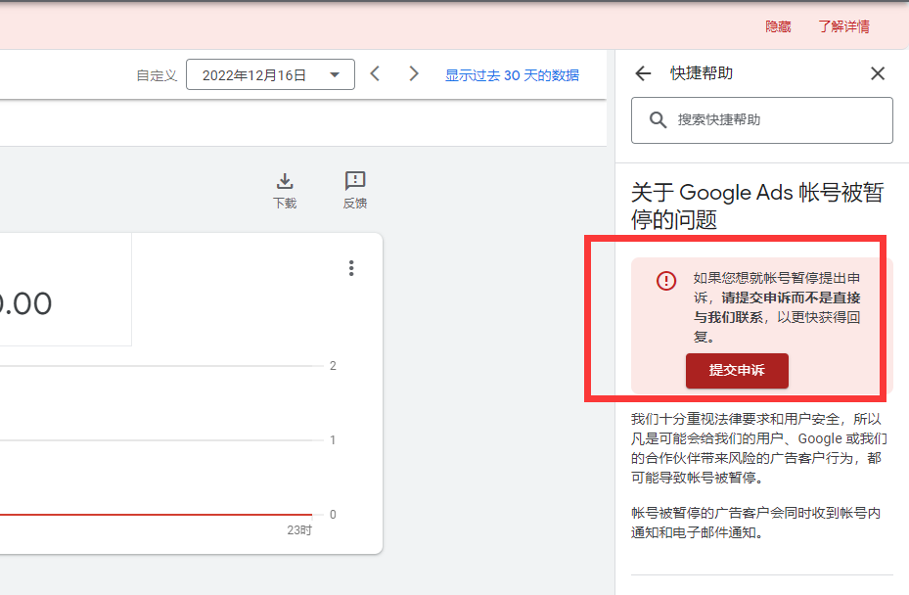Click the warning icon in the appeal notice
Screen dimensions: 909x595
[665, 280]
